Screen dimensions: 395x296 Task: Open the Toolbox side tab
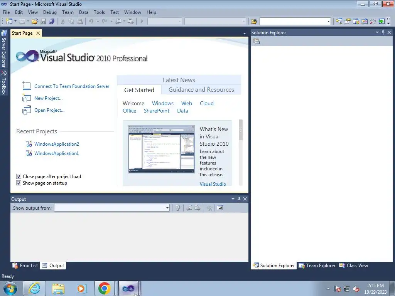4,82
